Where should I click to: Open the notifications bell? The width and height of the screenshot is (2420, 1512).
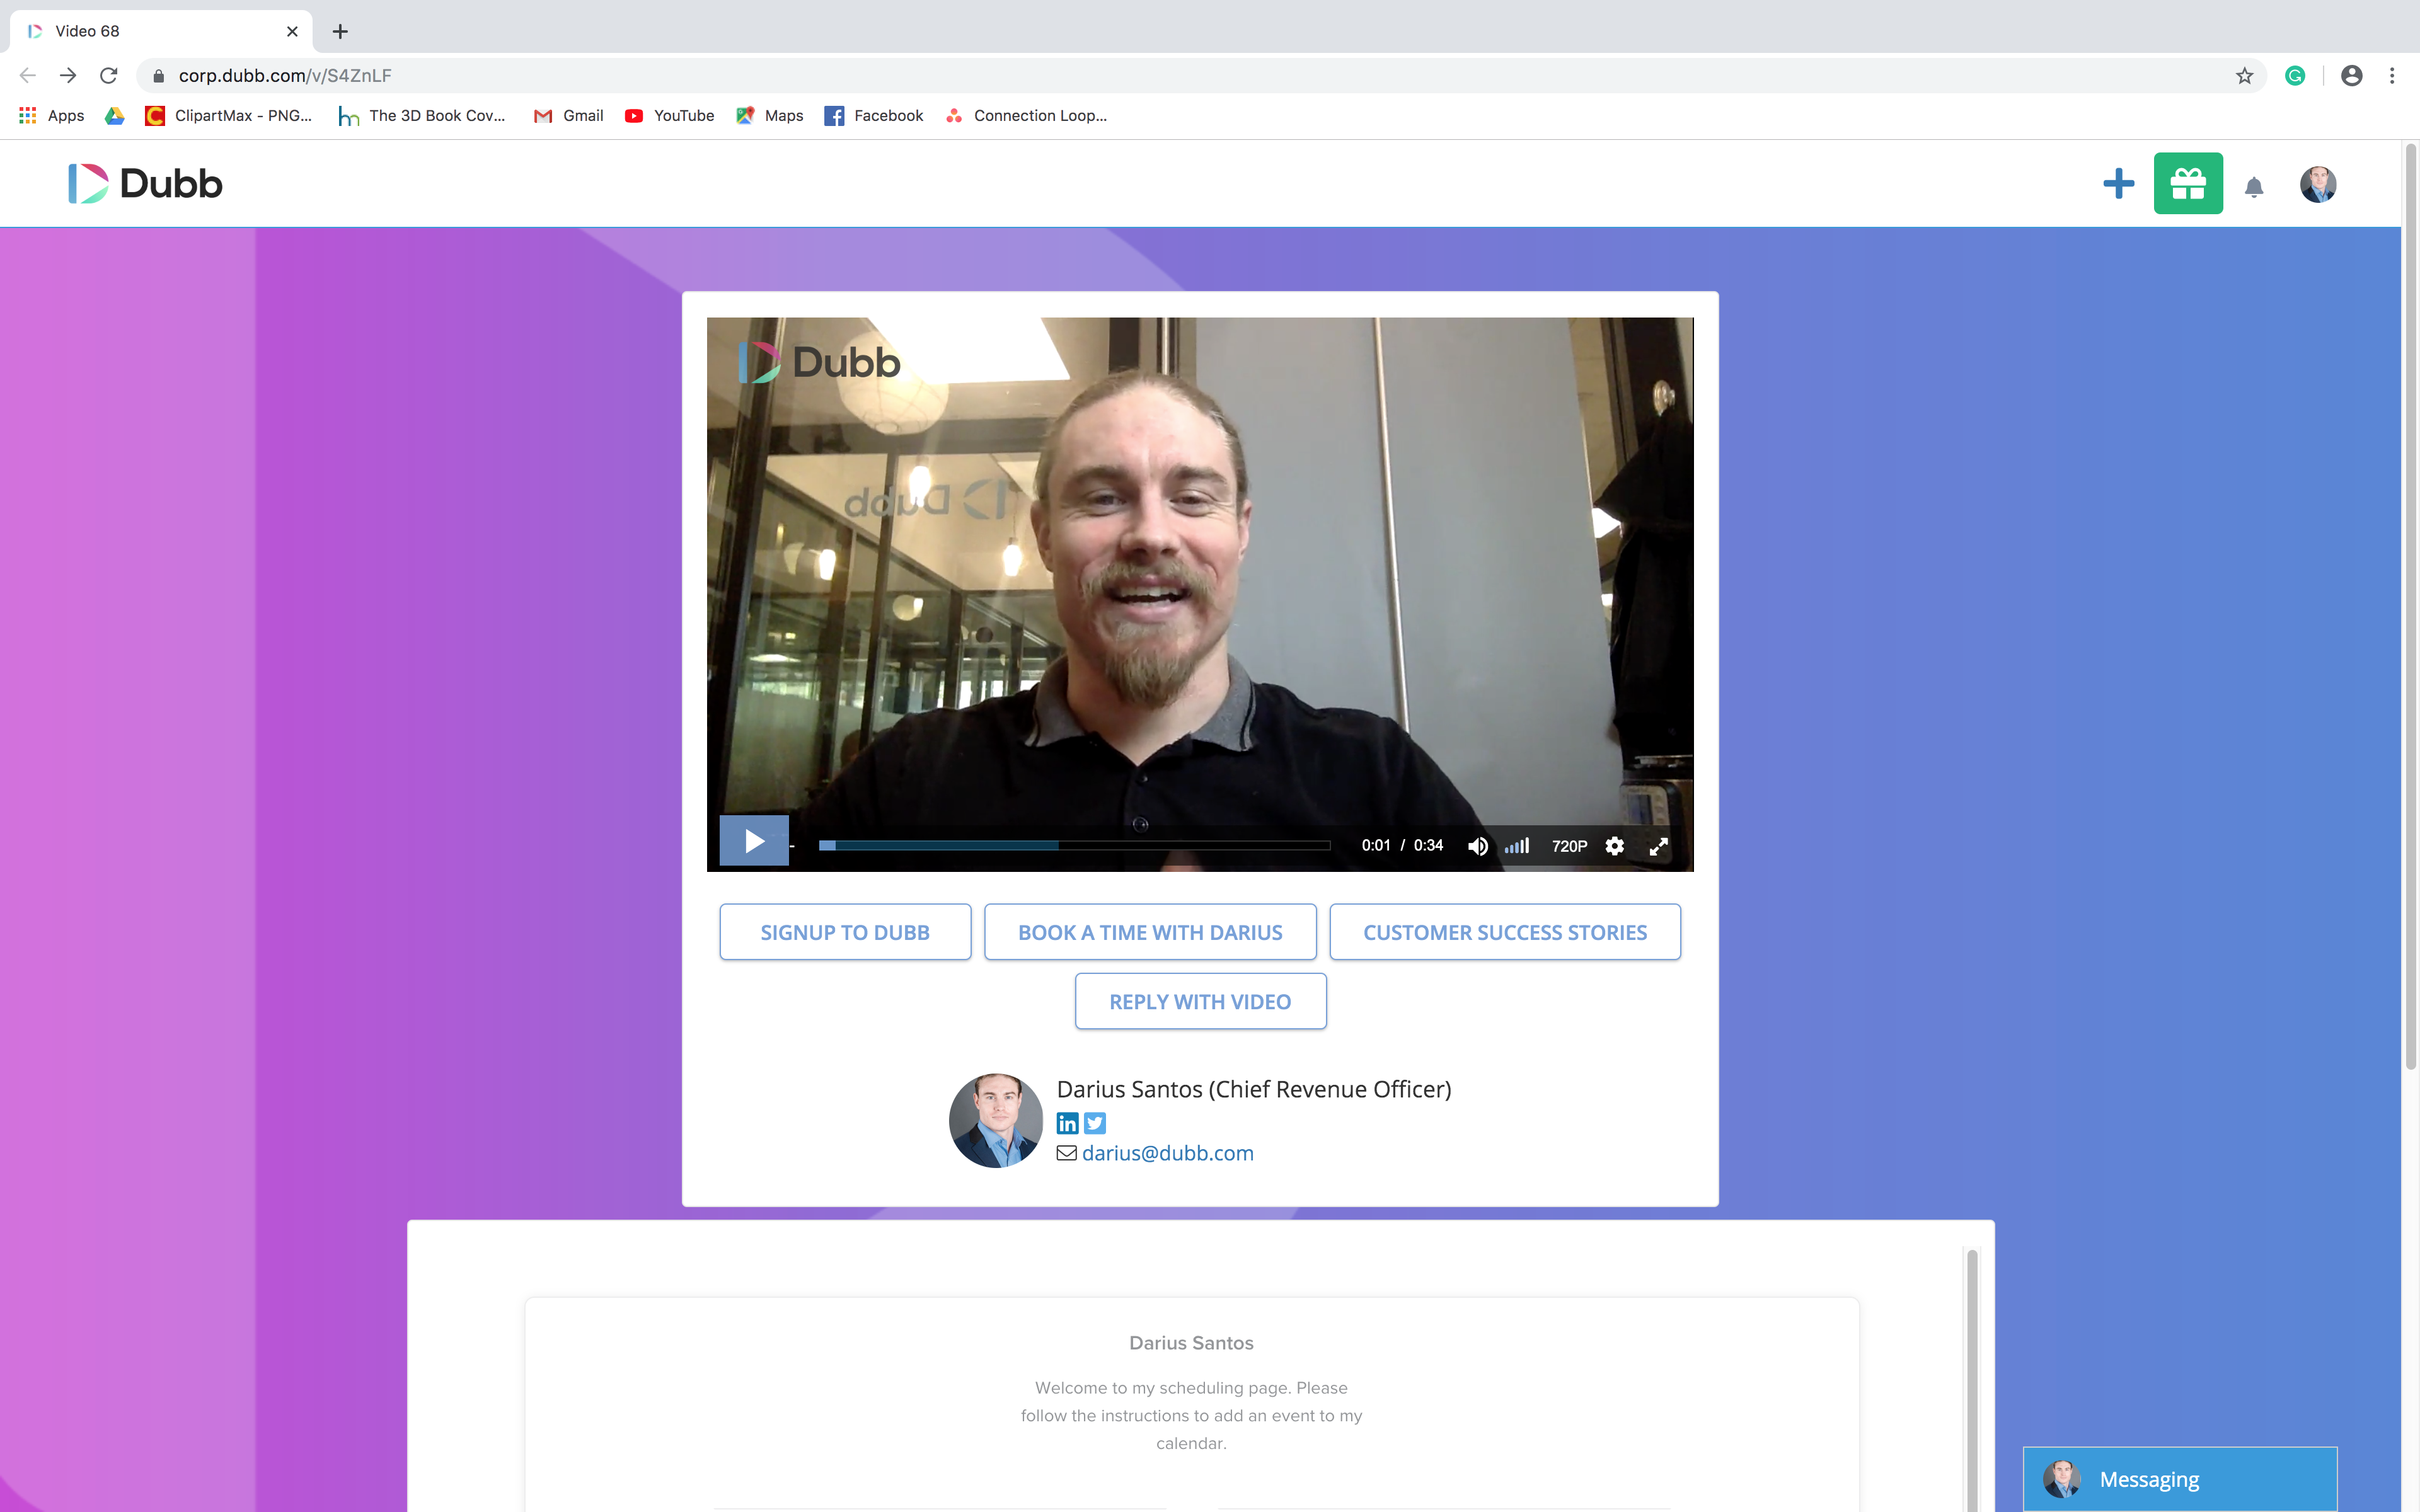pyautogui.click(x=2254, y=186)
